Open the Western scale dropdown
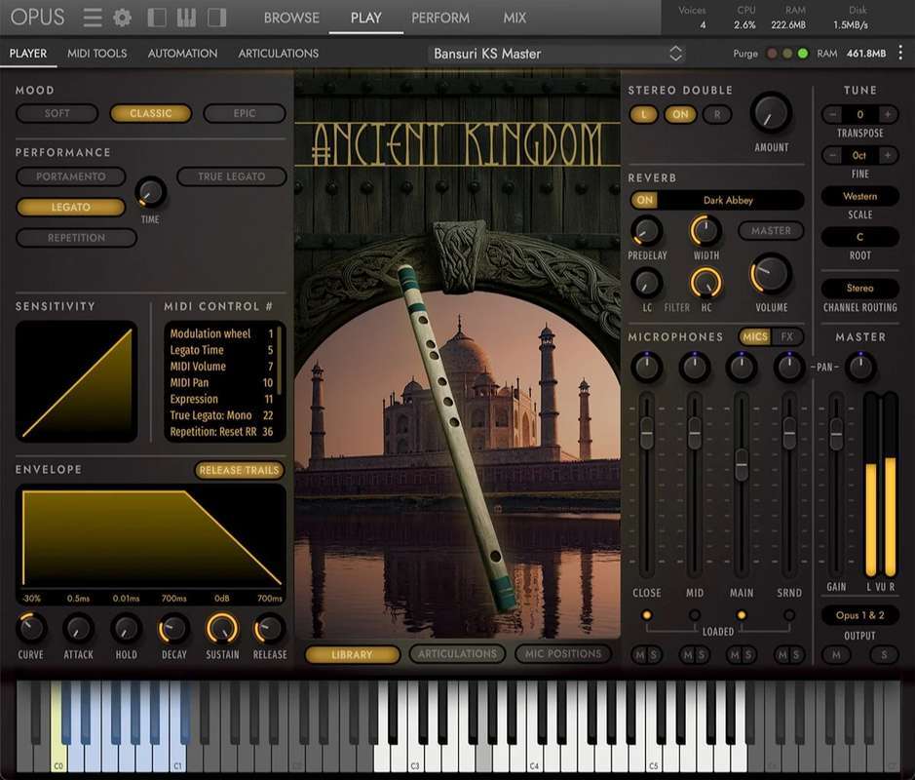Screen dimensions: 915x780 point(859,196)
